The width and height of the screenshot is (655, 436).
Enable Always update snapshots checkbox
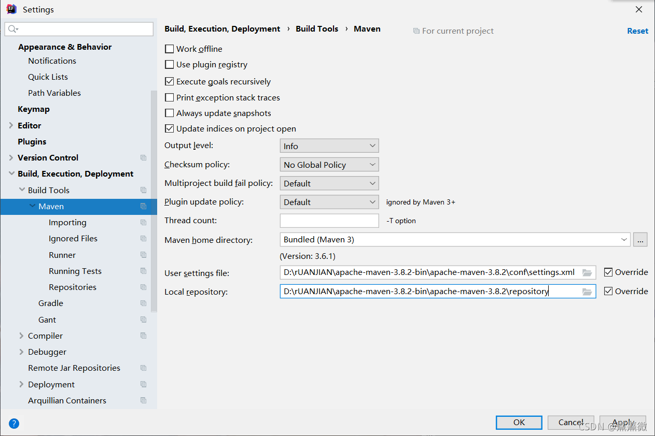click(169, 113)
